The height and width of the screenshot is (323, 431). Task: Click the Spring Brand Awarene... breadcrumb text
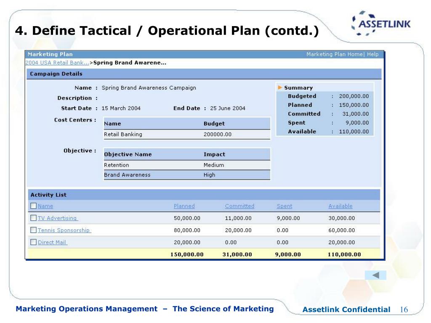pyautogui.click(x=130, y=63)
